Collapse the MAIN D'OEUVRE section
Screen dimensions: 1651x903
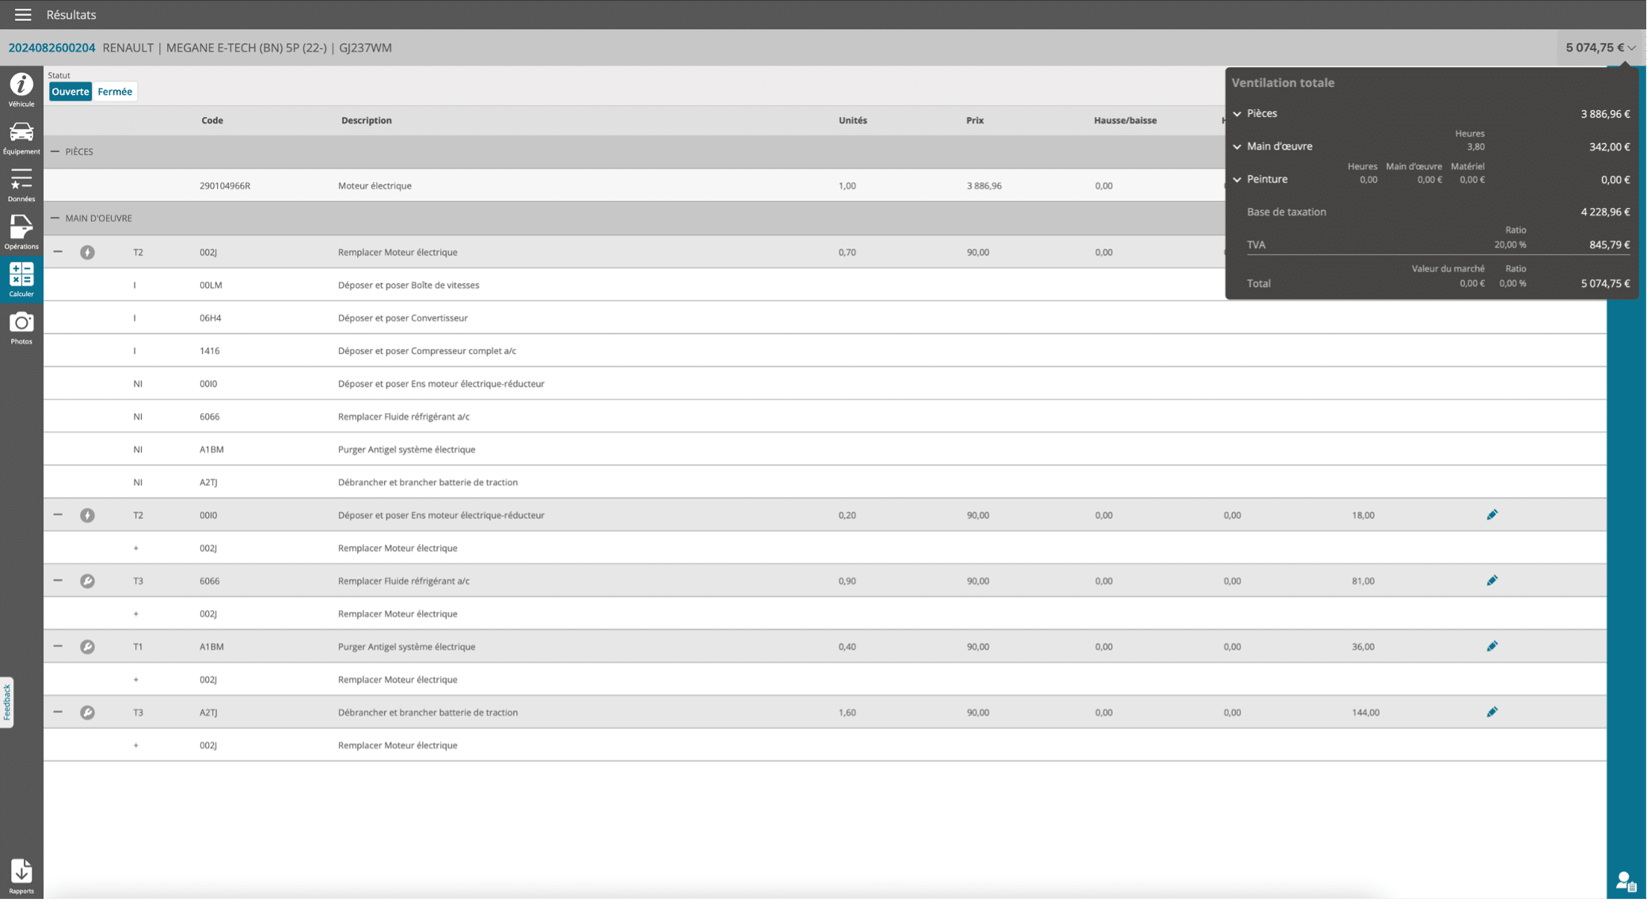click(x=55, y=218)
